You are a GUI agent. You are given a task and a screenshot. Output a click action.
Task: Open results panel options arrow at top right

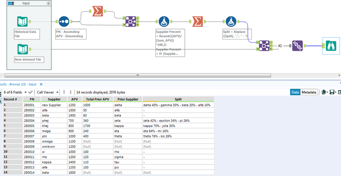pyautogui.click(x=340, y=83)
